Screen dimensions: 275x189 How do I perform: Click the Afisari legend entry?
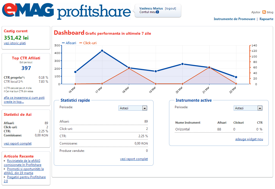[x=69, y=43]
